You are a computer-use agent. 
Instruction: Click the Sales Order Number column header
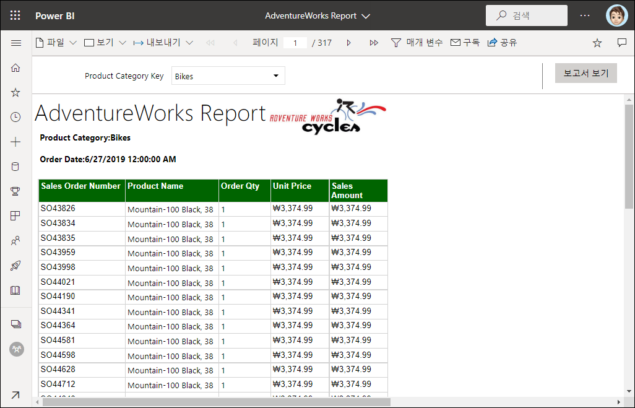point(82,191)
